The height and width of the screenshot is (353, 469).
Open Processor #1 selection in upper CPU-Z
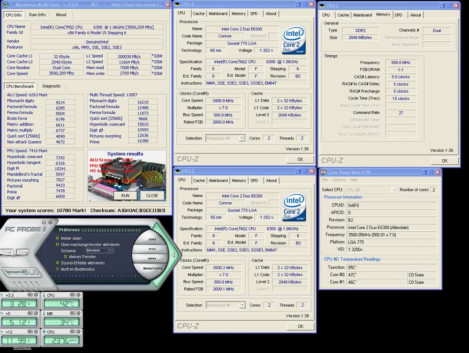242,138
